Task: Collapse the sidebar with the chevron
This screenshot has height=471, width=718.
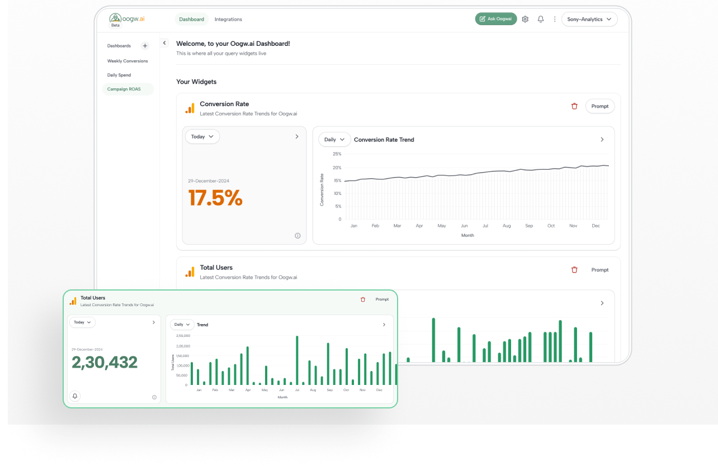Action: tap(164, 42)
